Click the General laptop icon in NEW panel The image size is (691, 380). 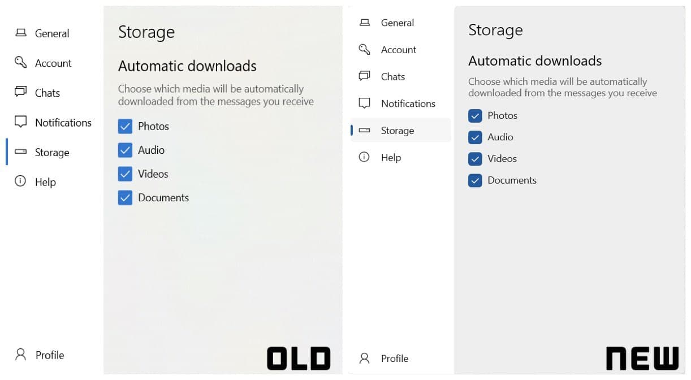pos(365,23)
